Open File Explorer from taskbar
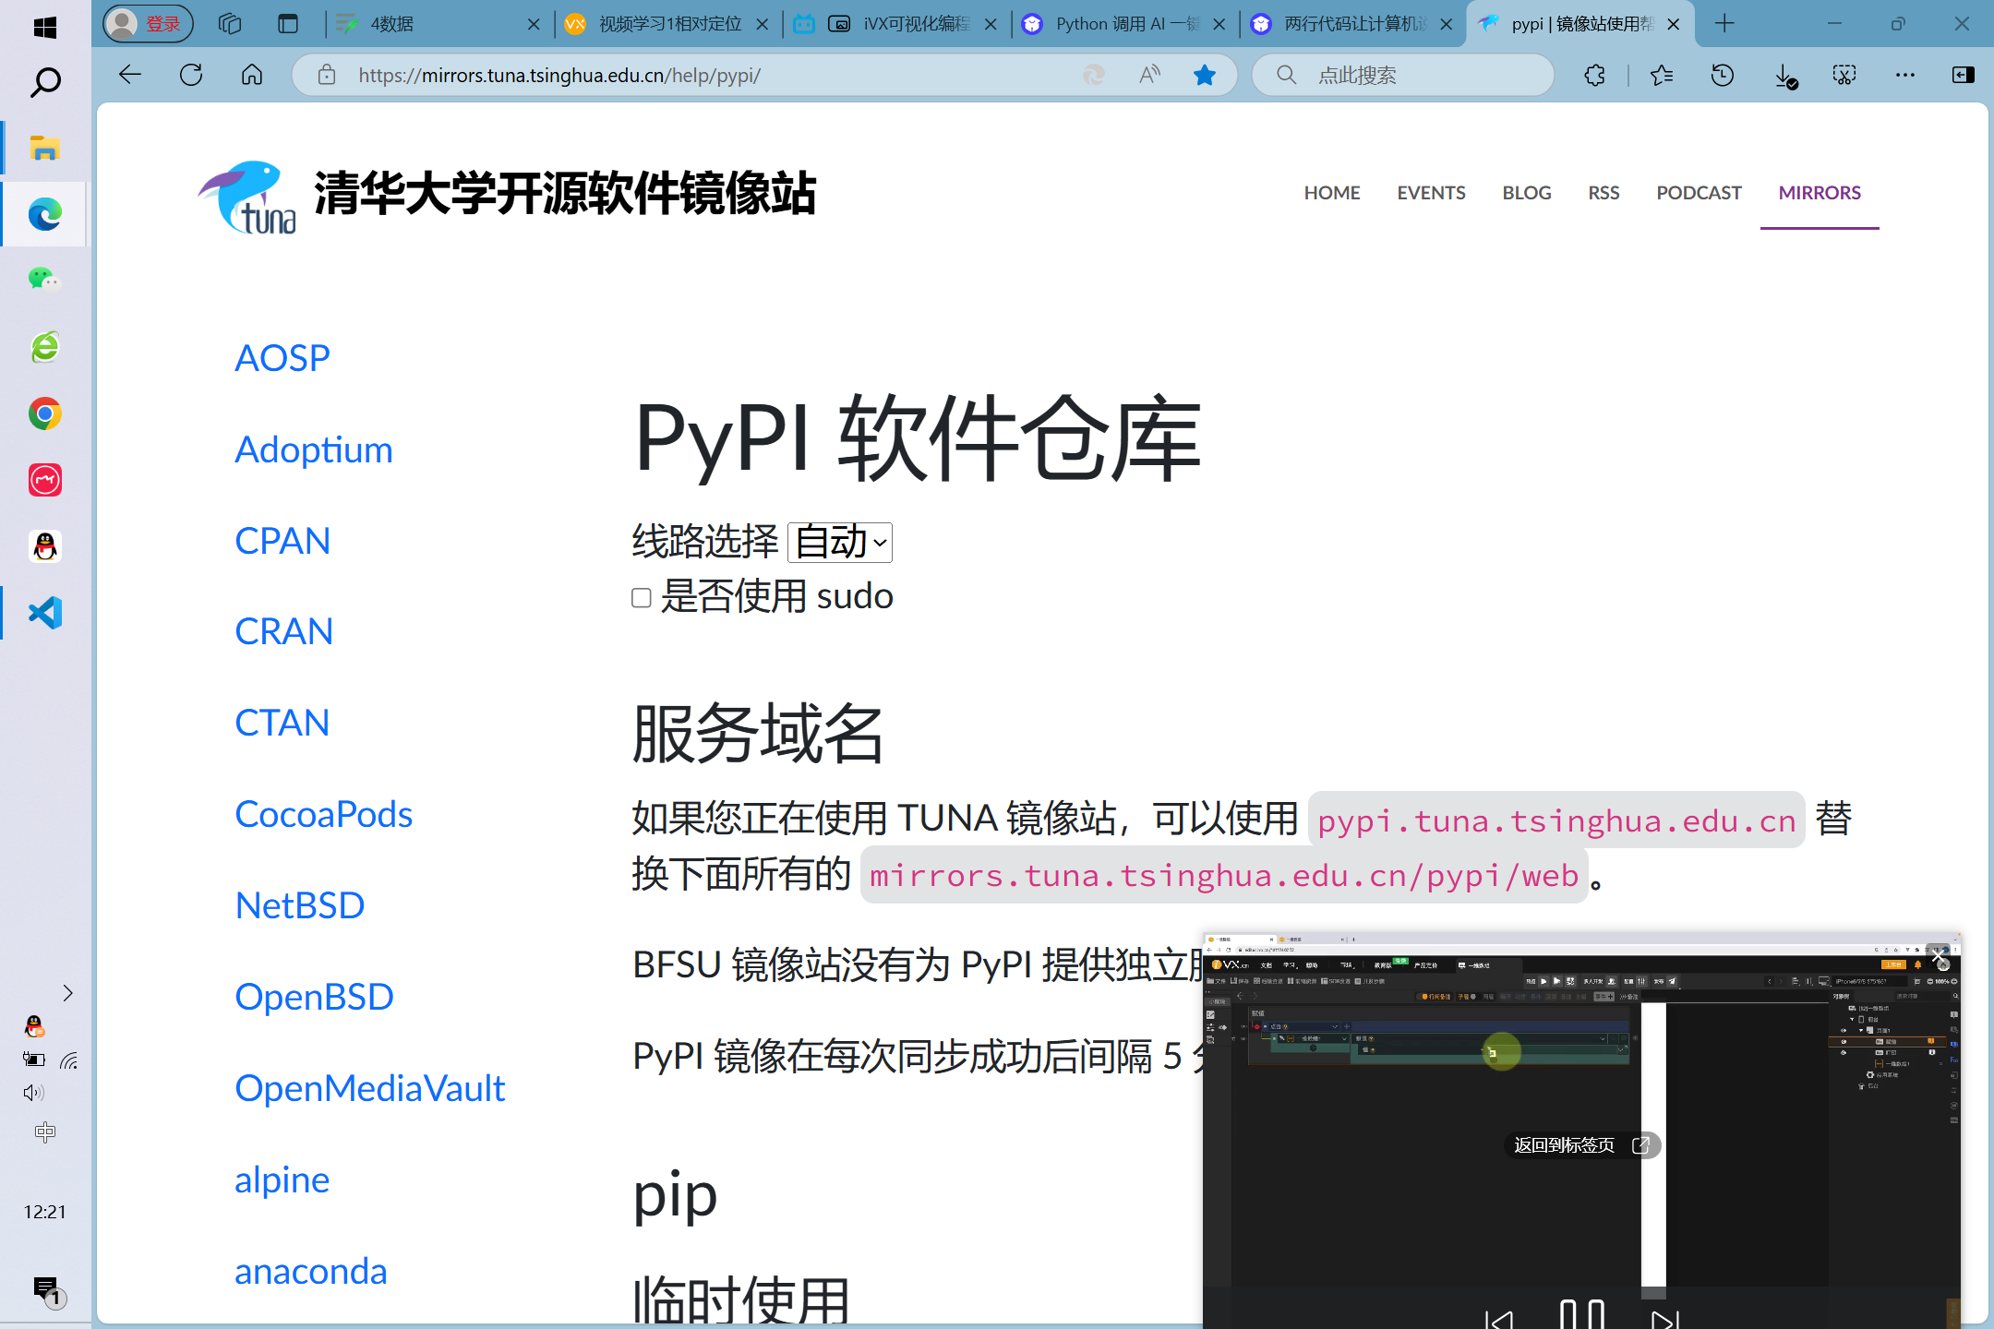This screenshot has height=1329, width=1994. 44,148
